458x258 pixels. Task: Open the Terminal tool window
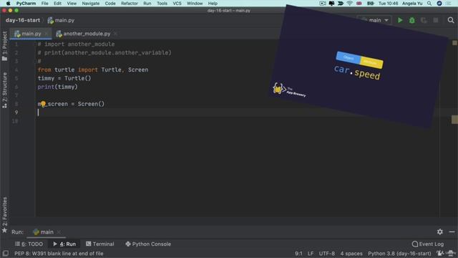tap(100, 244)
